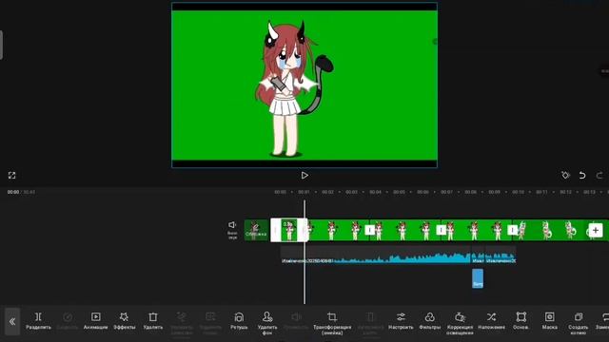Open the Основ. (basic) transform tool

(x=521, y=321)
